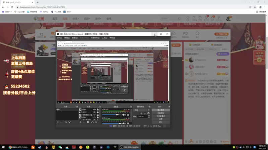Open desktop audio settings gear in mixer
The height and width of the screenshot is (150, 268).
point(128,115)
